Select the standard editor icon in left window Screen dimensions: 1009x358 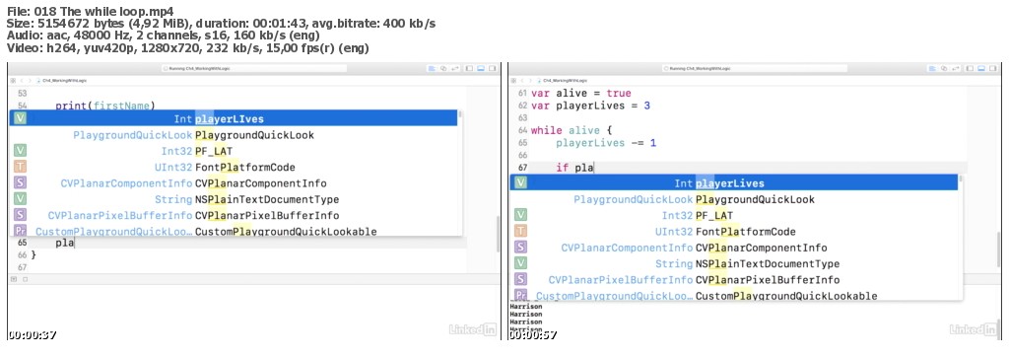click(x=433, y=68)
